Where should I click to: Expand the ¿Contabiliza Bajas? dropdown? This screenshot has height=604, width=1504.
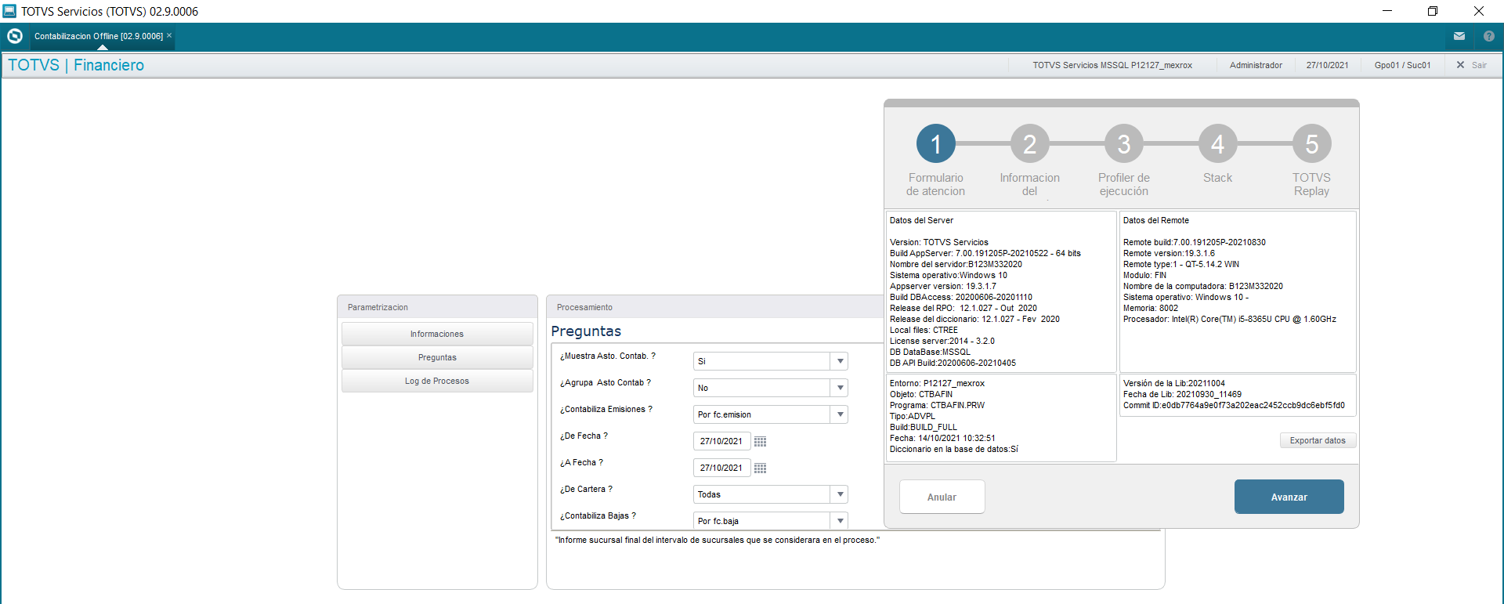pyautogui.click(x=840, y=521)
